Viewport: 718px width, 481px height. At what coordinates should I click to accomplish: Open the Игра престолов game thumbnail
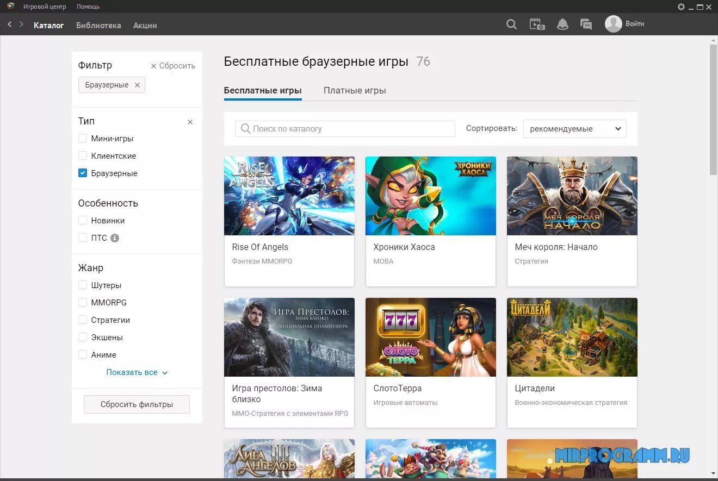tap(289, 337)
